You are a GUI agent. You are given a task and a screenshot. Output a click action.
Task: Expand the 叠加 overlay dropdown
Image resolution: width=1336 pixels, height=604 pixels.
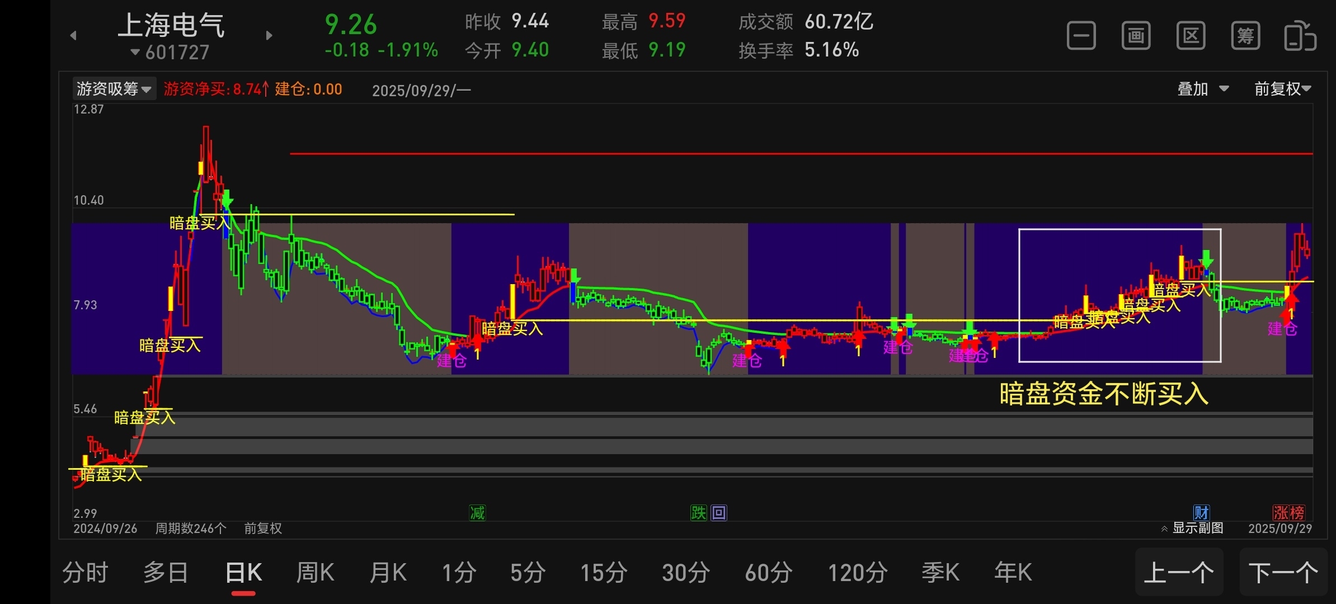1203,89
